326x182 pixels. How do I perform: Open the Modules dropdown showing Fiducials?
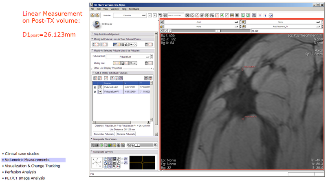(x=130, y=15)
